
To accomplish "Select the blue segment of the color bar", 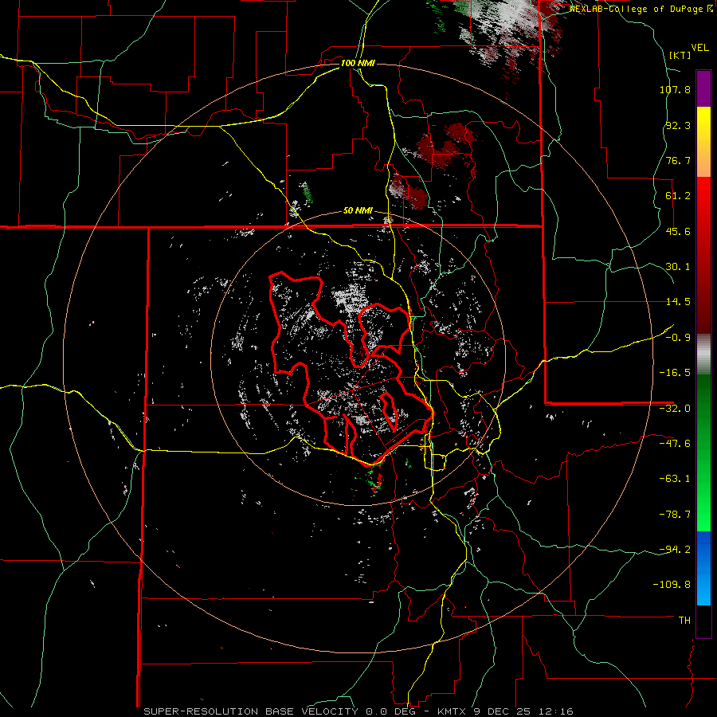I will click(703, 568).
